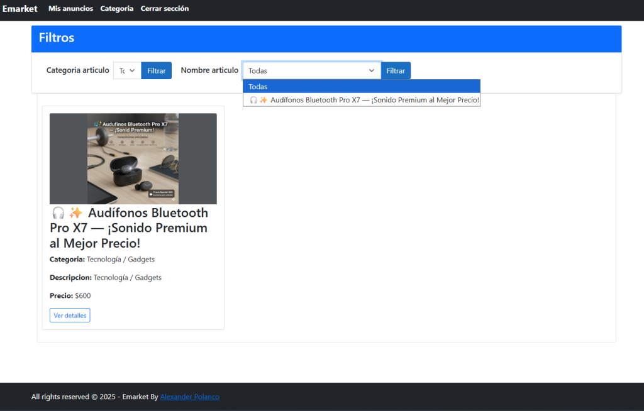
Task: Click the headphones emoji in the dropdown option
Action: click(253, 100)
